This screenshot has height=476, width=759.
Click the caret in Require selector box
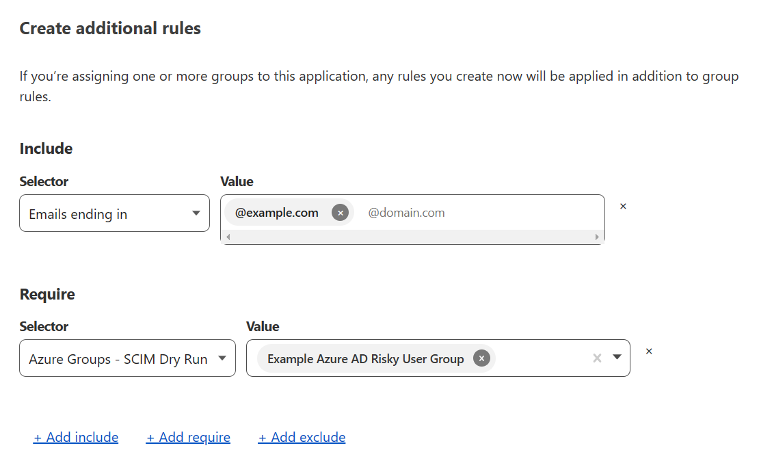pos(222,358)
